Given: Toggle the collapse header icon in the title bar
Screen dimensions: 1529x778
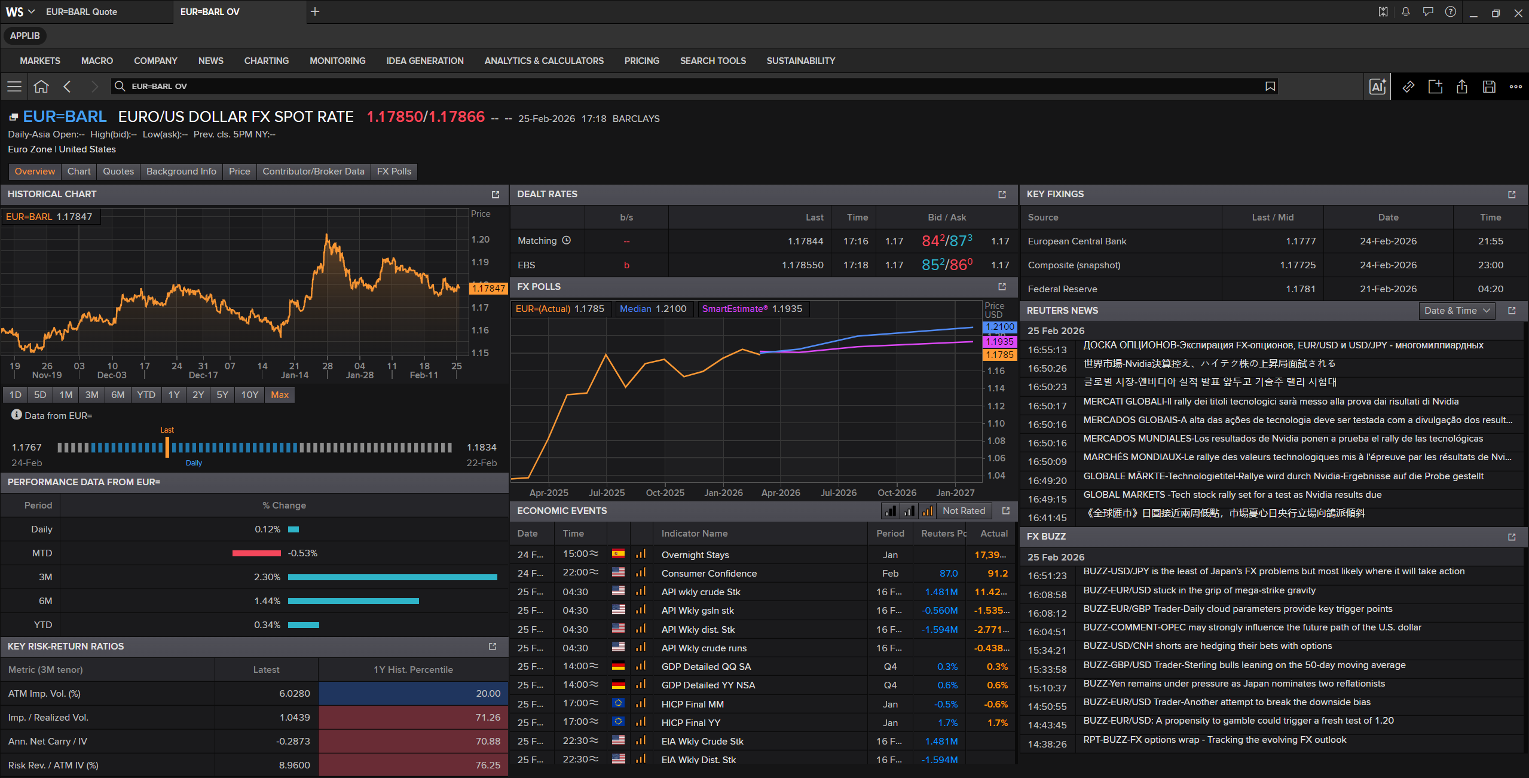Looking at the screenshot, I should coord(1383,12).
